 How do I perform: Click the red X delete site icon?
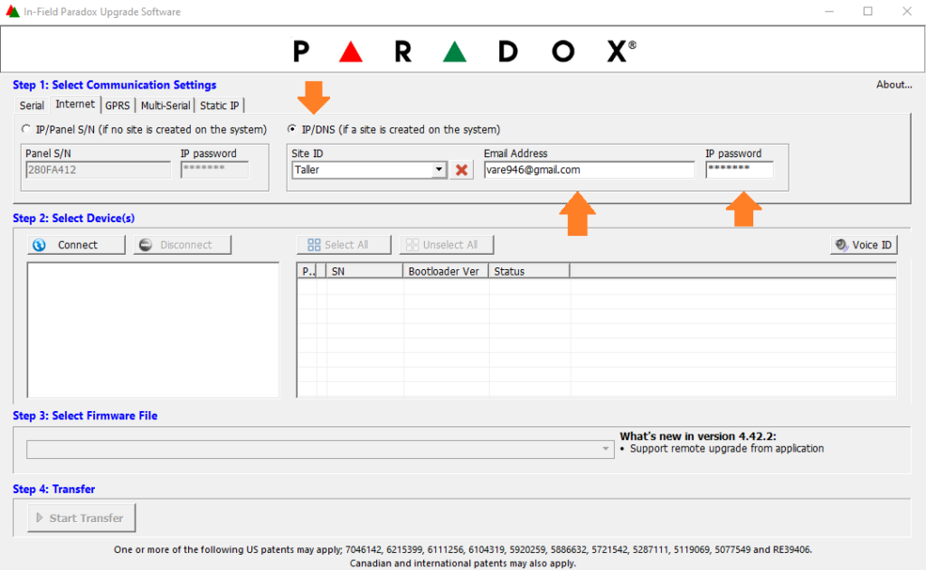[x=462, y=170]
